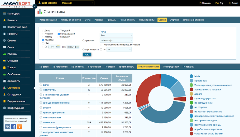Open the end date calendar picker icon

[78, 47]
